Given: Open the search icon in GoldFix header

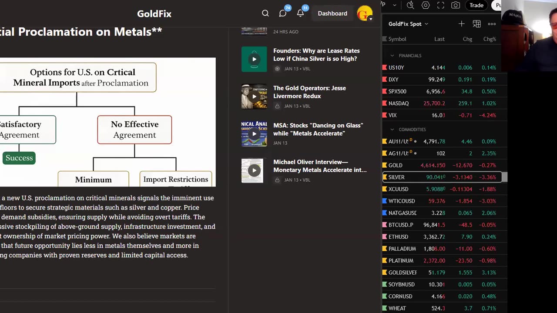Looking at the screenshot, I should (265, 13).
